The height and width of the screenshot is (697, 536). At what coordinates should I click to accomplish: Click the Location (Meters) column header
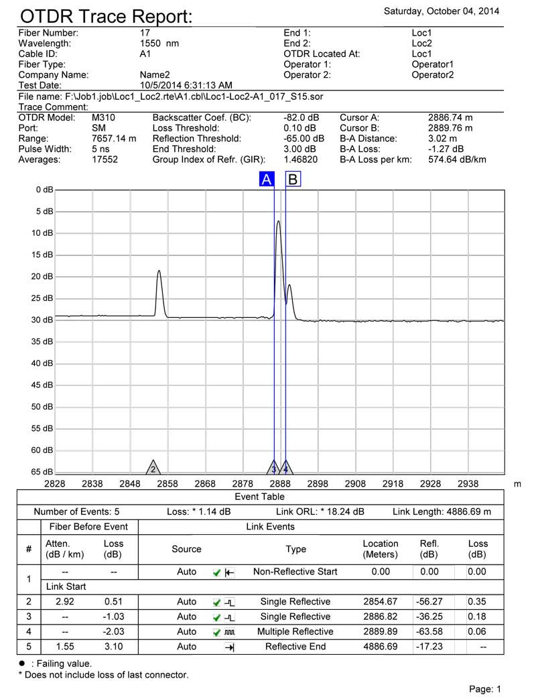pyautogui.click(x=380, y=549)
